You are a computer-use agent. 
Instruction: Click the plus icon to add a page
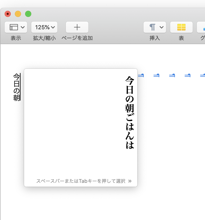point(77,27)
